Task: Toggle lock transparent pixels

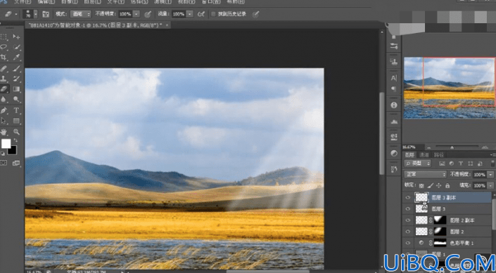Action: [x=421, y=185]
